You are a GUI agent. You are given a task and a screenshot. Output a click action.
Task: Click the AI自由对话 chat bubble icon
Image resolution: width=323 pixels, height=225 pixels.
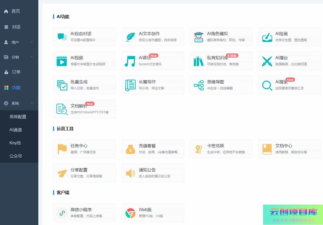coord(62,37)
